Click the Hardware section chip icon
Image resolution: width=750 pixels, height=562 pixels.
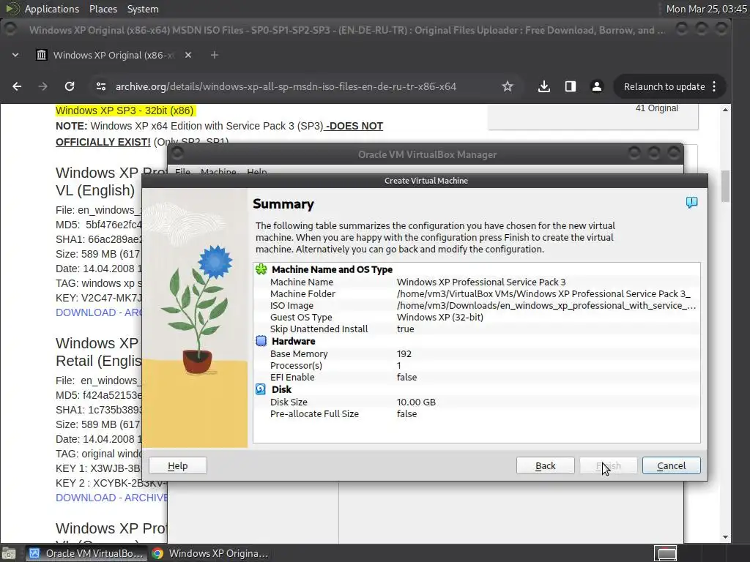point(261,341)
